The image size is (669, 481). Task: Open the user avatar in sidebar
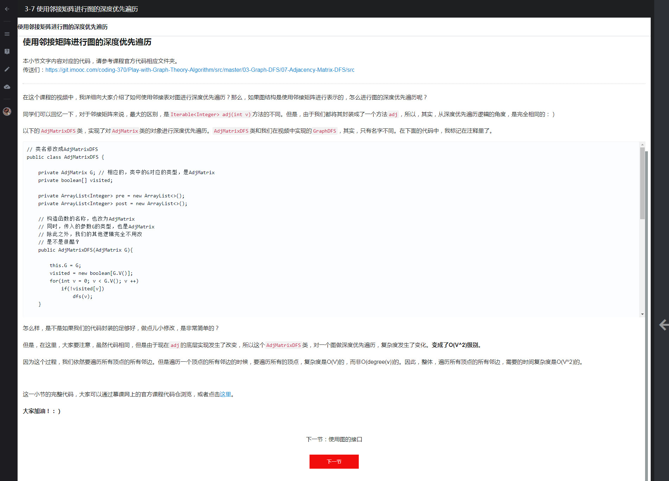click(7, 112)
